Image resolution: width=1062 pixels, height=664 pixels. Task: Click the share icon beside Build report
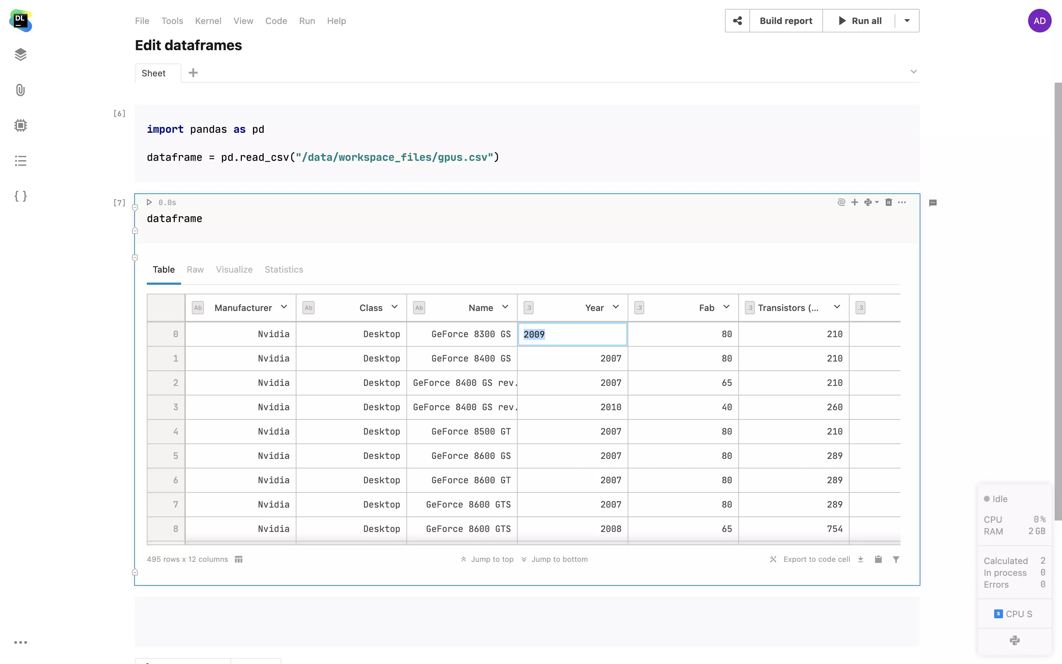(737, 21)
